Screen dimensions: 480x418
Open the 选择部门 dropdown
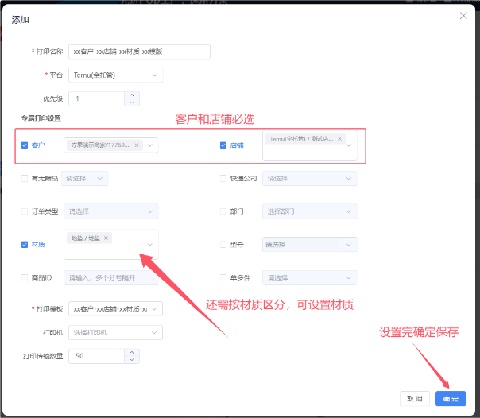(309, 211)
